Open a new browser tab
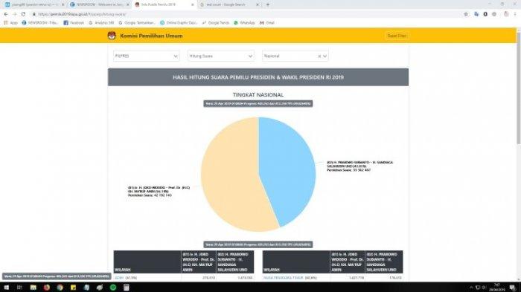521x292 pixels. pos(268,4)
